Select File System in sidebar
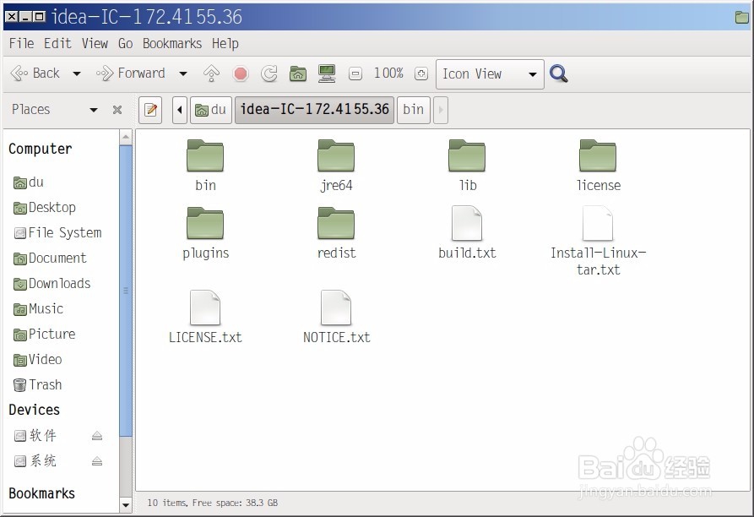 coord(57,233)
